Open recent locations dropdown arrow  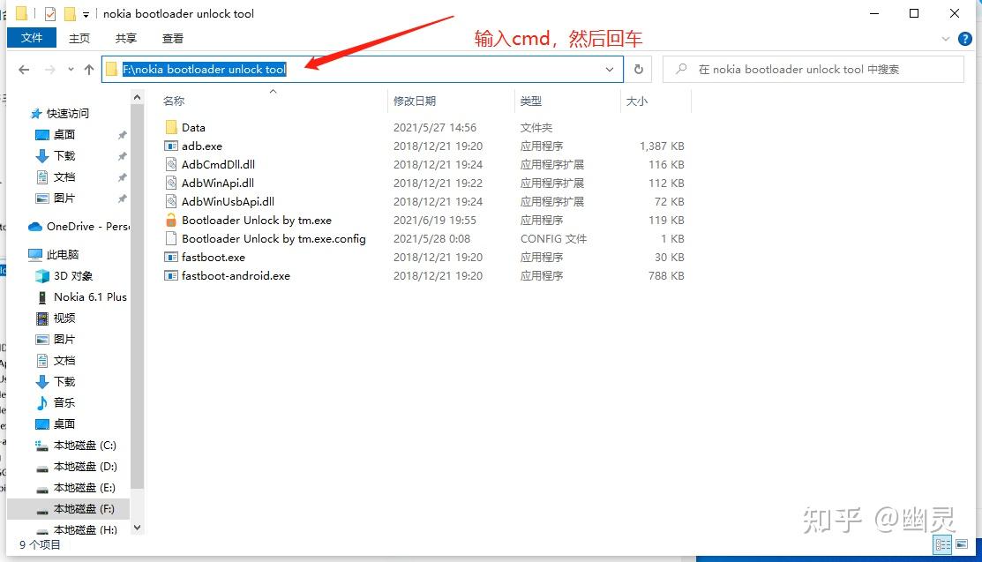pyautogui.click(x=71, y=69)
